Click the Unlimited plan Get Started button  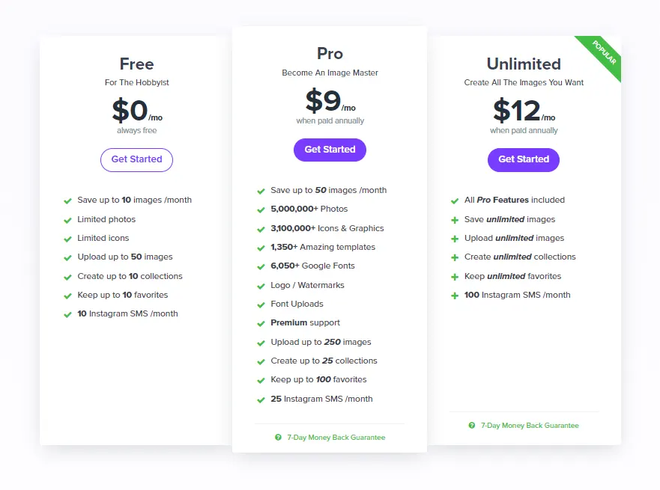click(x=523, y=159)
